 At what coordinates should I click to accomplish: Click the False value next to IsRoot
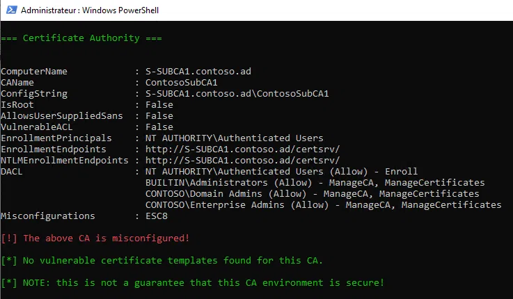tap(159, 105)
